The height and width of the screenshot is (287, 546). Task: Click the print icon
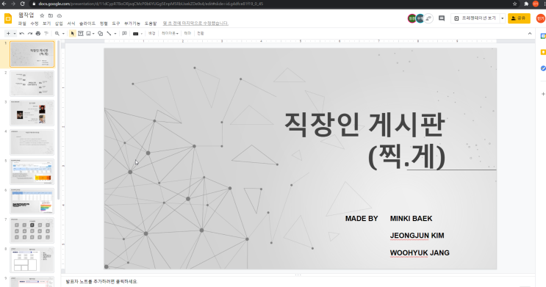pyautogui.click(x=38, y=33)
